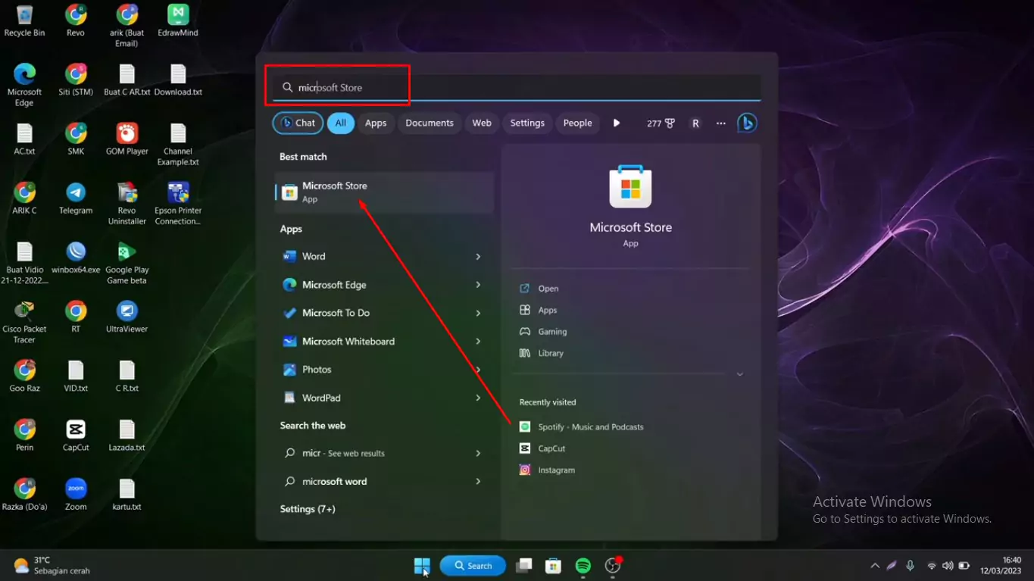Click the Windows Start button
This screenshot has width=1034, height=581.
coord(422,566)
